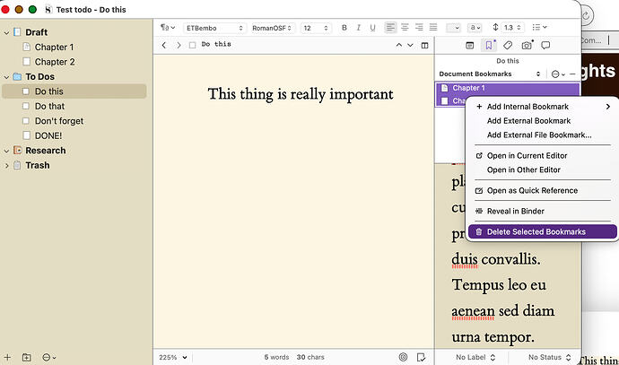Change the 225% zoom level

tap(173, 357)
